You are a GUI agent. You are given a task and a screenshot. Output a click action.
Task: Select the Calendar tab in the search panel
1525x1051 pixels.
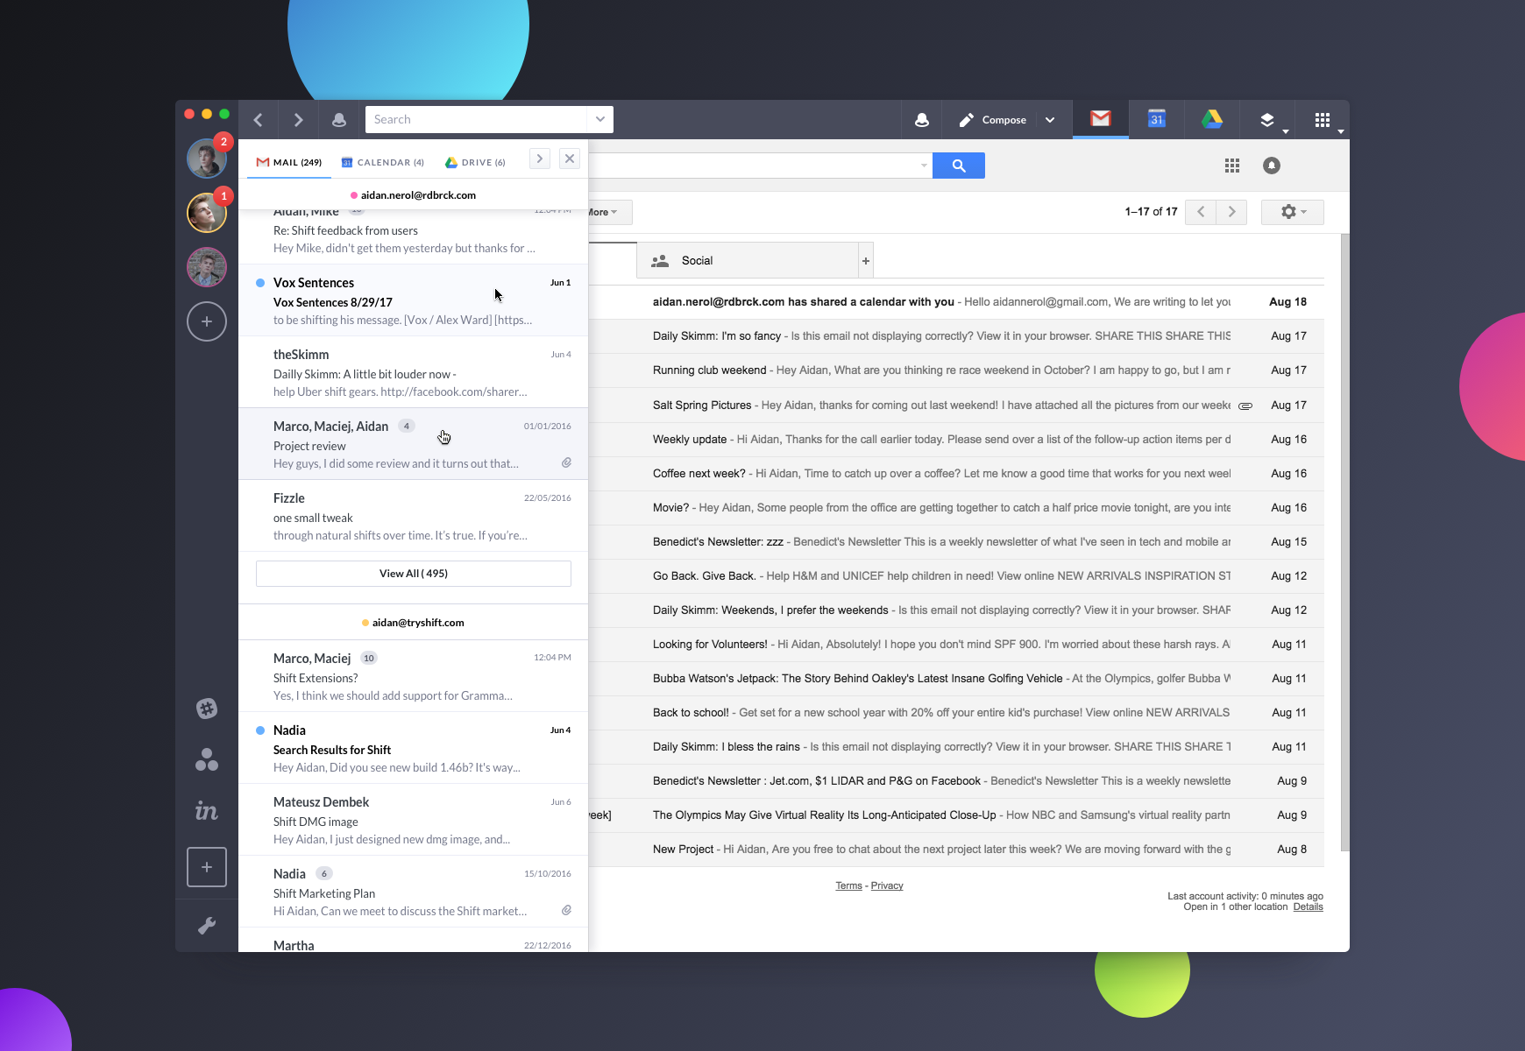click(383, 162)
